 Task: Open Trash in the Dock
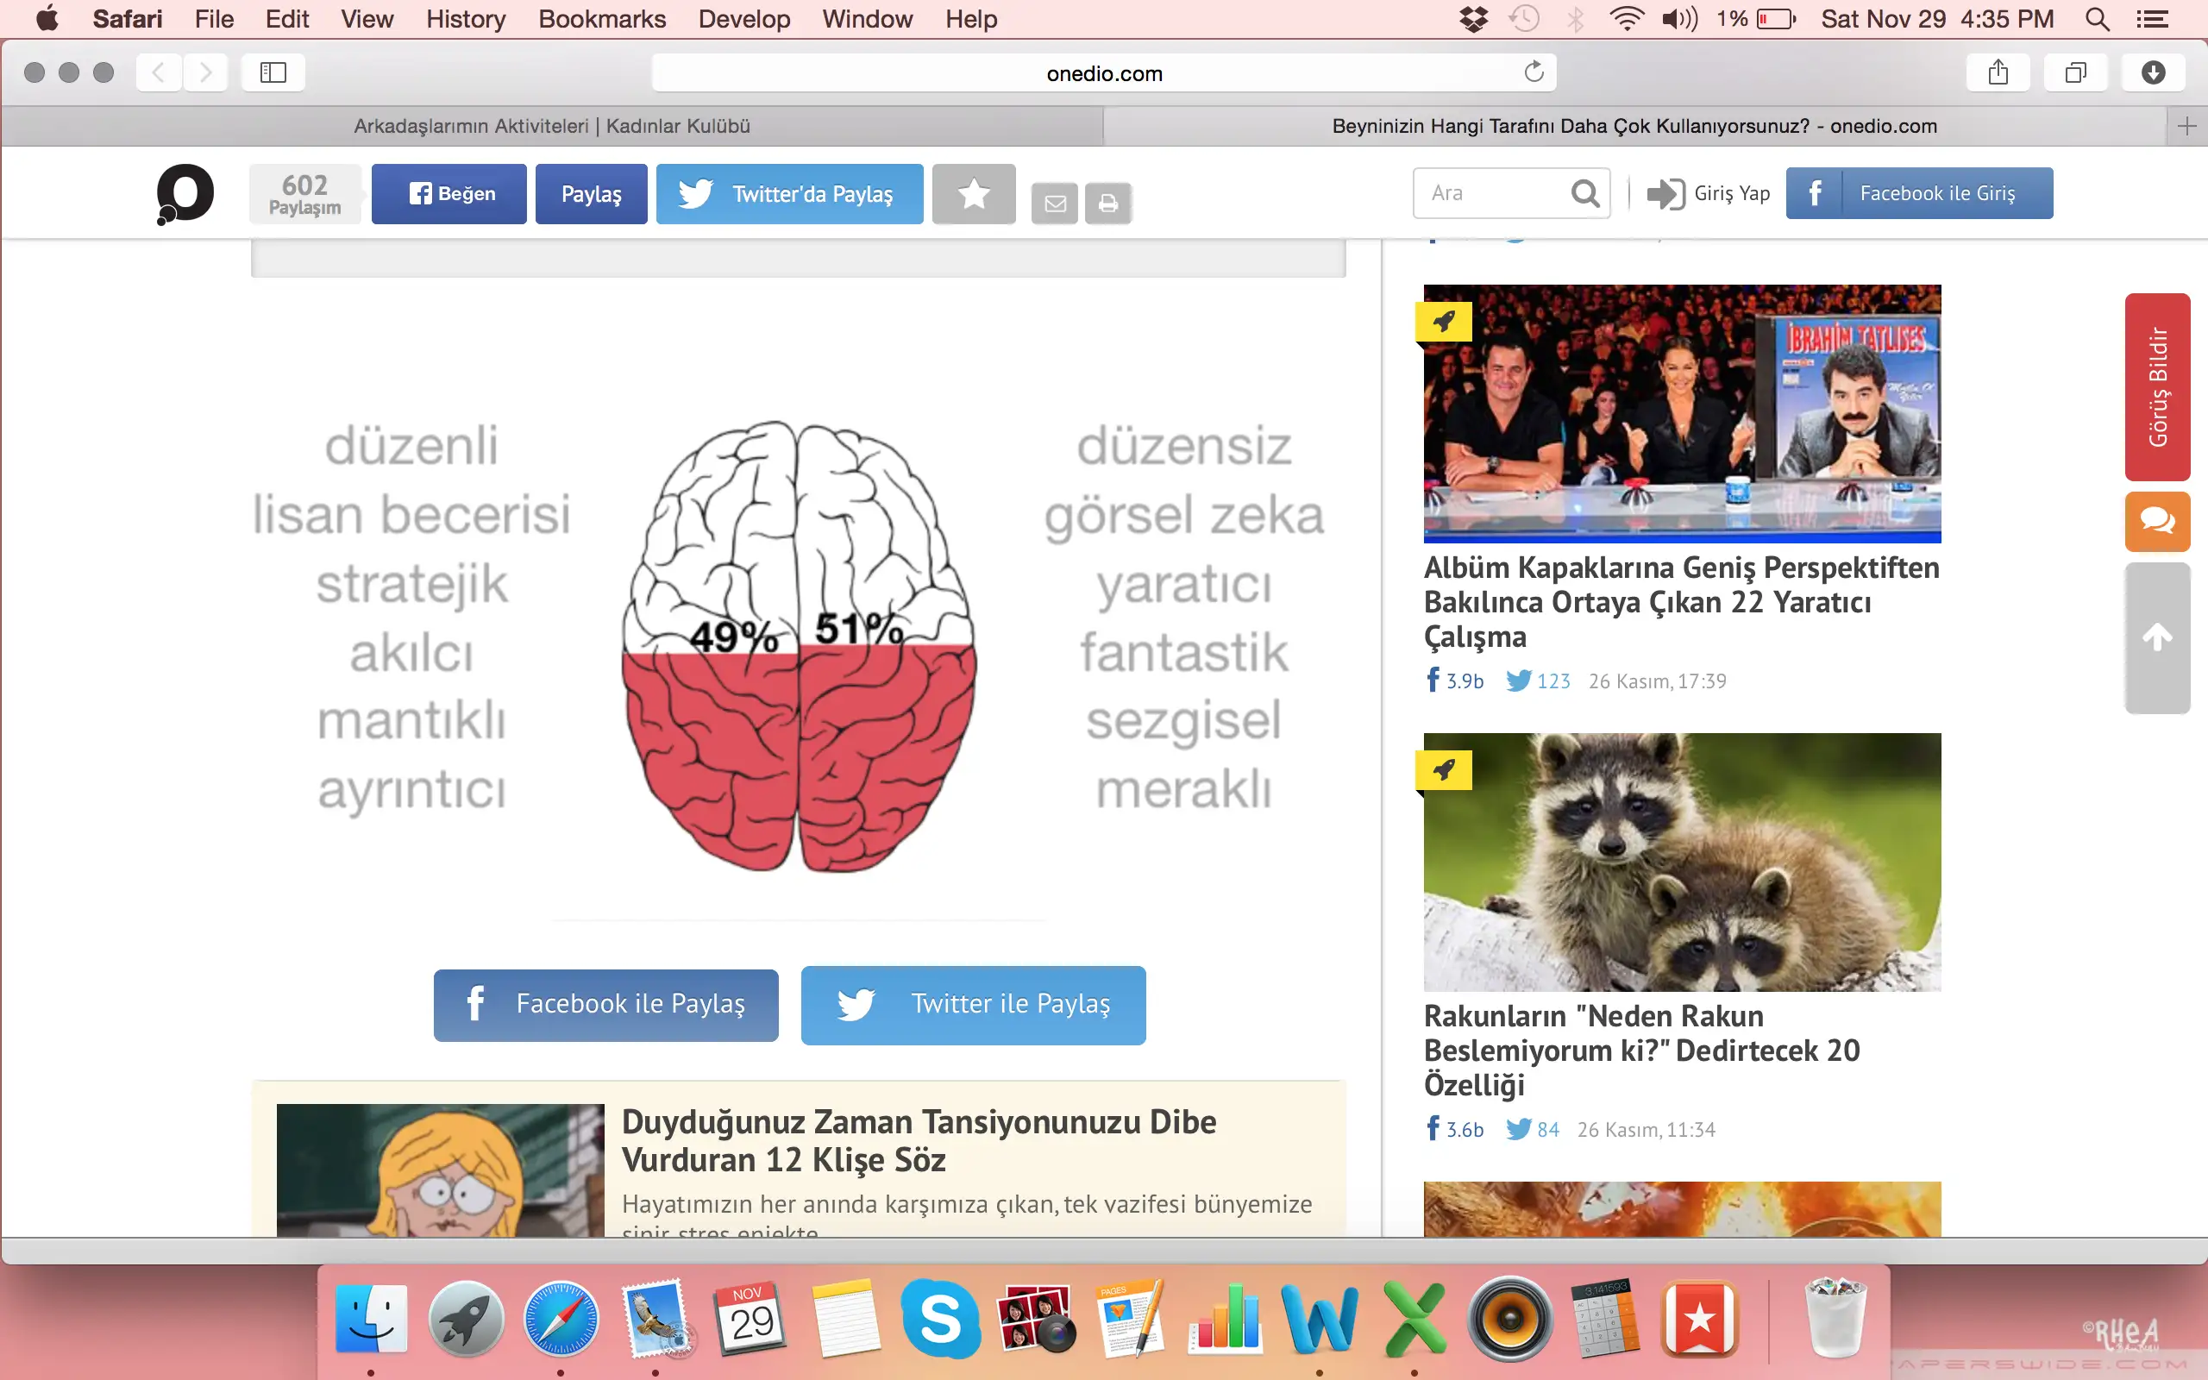click(x=1835, y=1319)
